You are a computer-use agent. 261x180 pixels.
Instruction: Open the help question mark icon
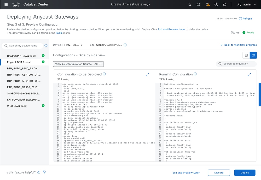pyautogui.click(x=216, y=4)
